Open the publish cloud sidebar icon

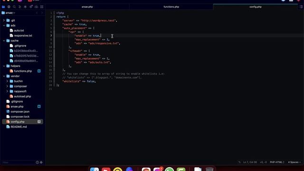tap(36, 7)
